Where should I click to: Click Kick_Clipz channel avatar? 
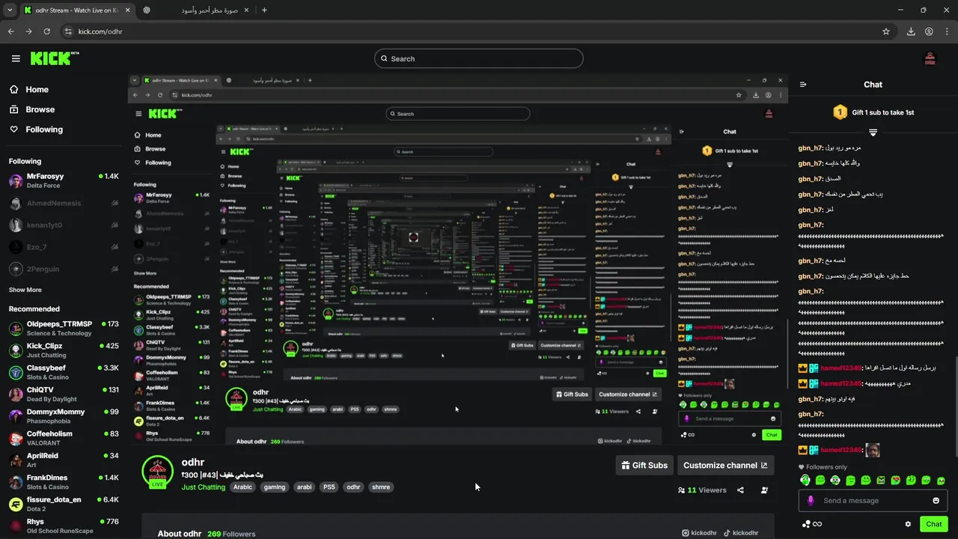point(16,350)
